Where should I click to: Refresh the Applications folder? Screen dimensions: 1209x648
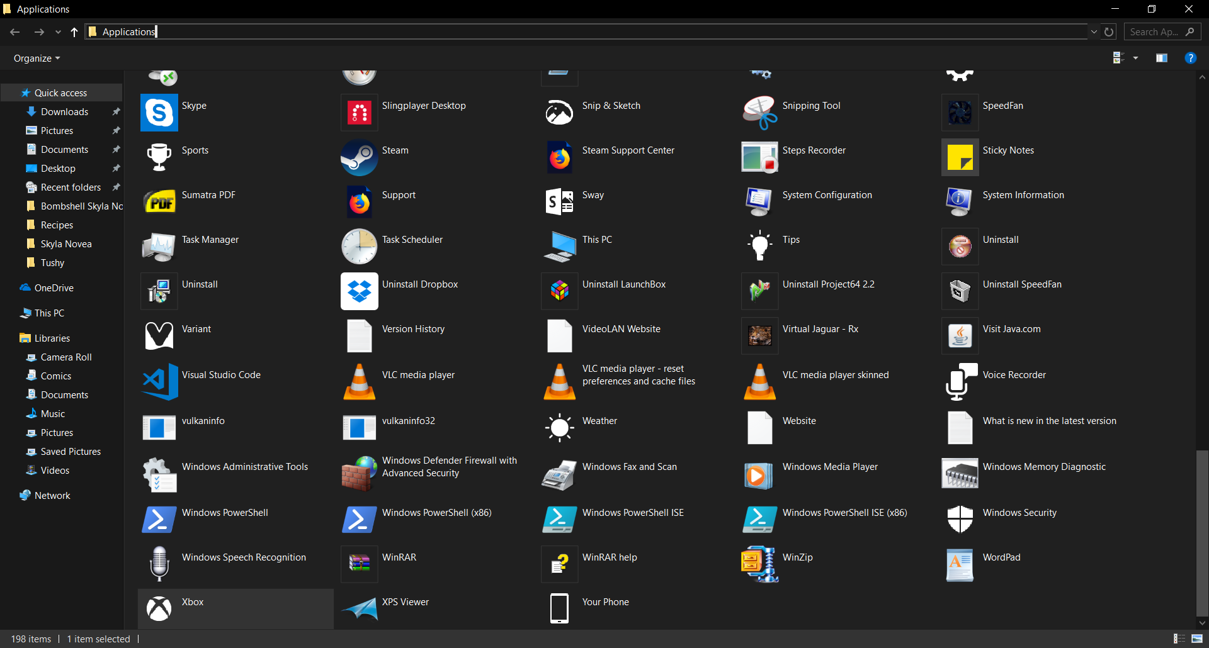tap(1110, 31)
